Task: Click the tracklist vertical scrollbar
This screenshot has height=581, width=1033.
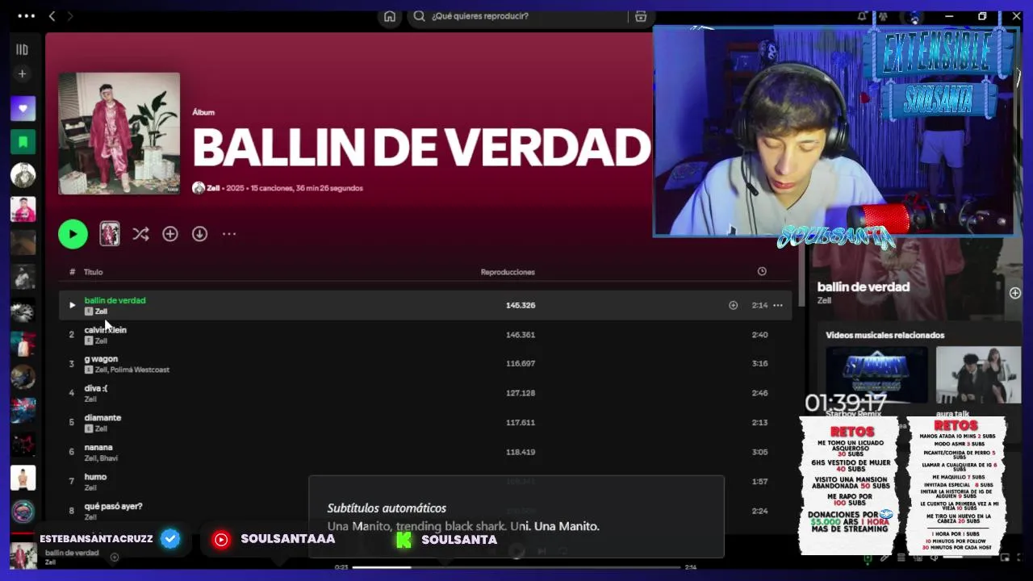Action: coord(801,274)
